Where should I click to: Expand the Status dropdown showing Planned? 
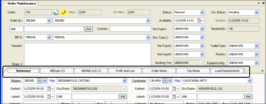pyautogui.click(x=202, y=12)
